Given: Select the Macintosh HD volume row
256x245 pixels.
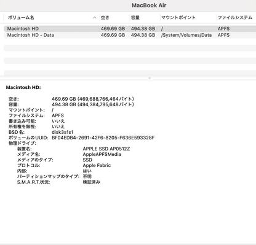Looking at the screenshot, I should coord(130,29).
